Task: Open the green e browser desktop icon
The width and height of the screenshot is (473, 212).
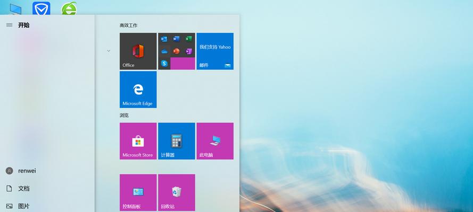Action: (x=69, y=8)
